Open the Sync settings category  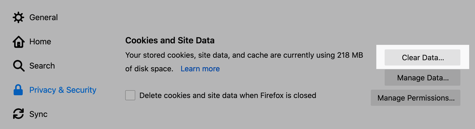click(x=38, y=114)
